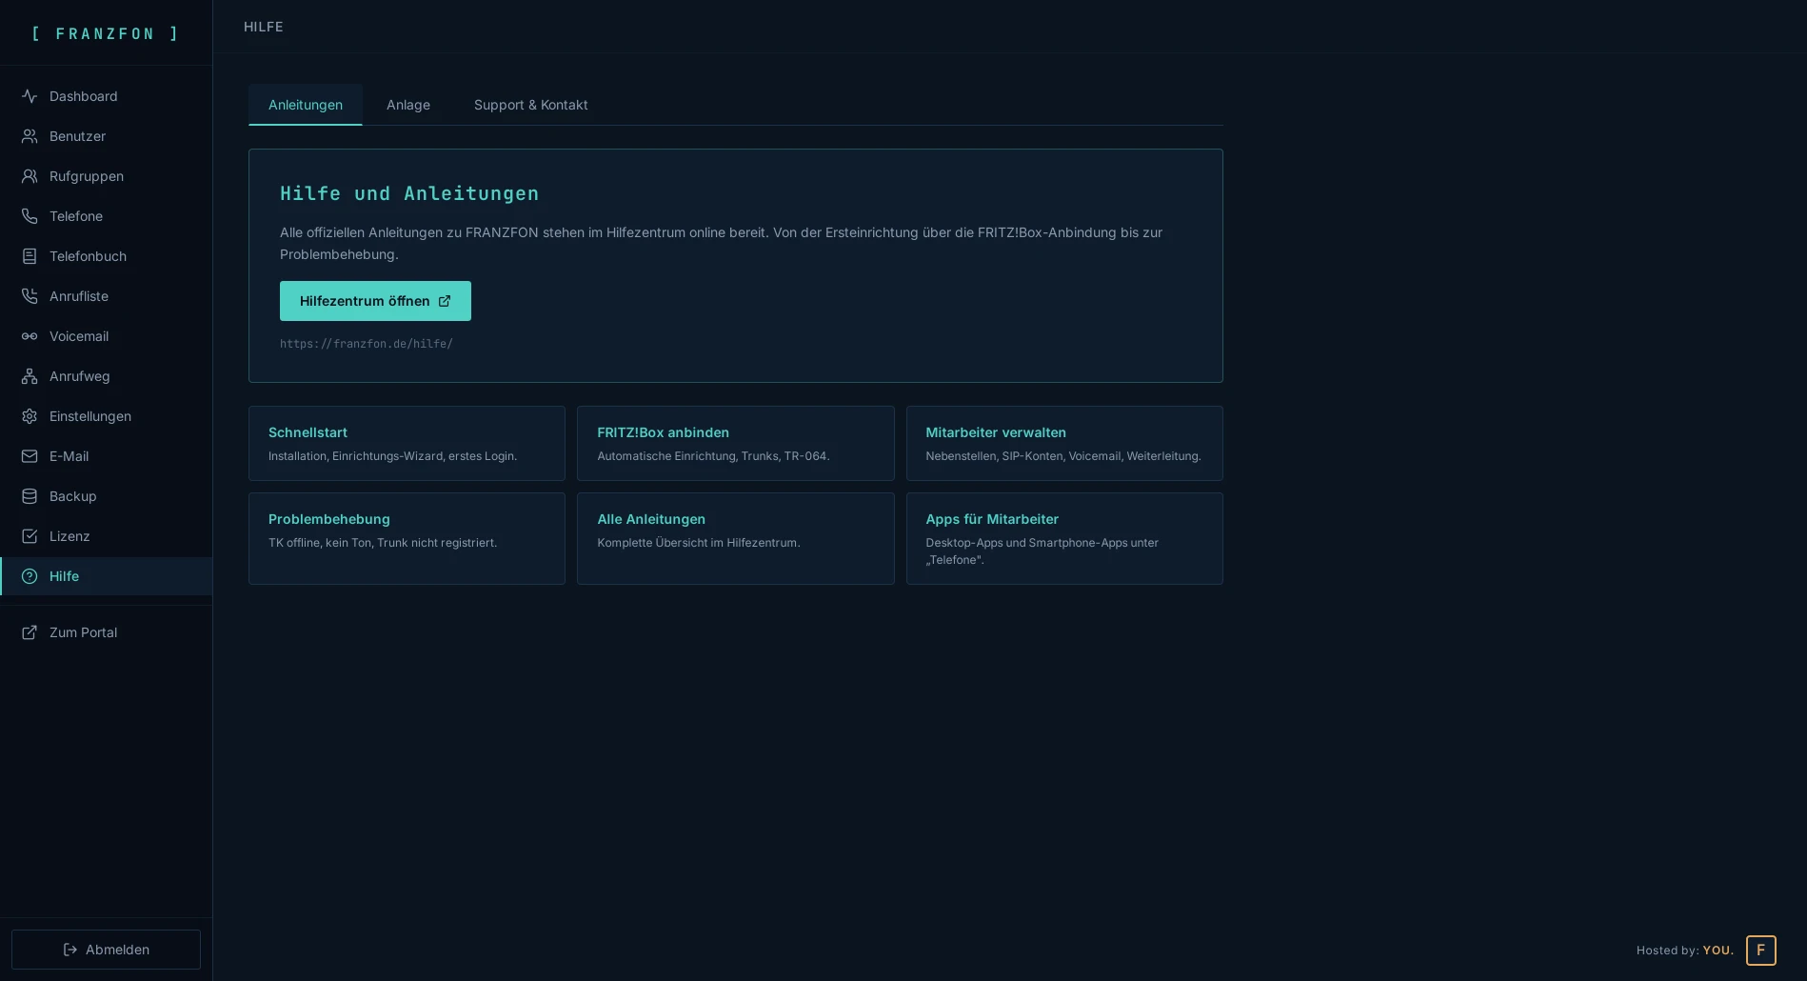This screenshot has width=1807, height=981.
Task: Click the https://franzfon.de/hilfe/ URL text
Action: coord(367,344)
